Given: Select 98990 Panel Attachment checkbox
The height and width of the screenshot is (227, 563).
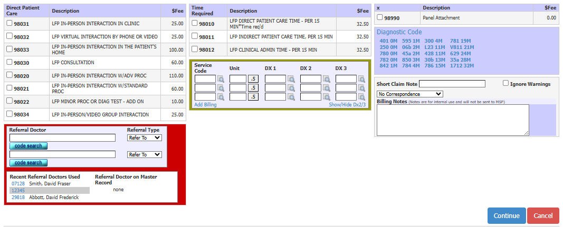Looking at the screenshot, I should (x=380, y=17).
